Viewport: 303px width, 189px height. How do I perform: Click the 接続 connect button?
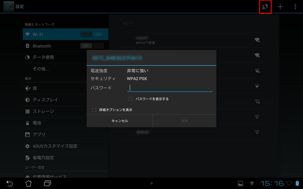tap(184, 121)
